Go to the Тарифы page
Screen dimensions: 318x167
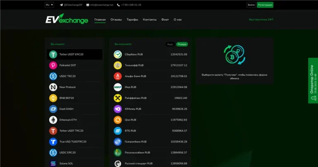tap(132, 19)
